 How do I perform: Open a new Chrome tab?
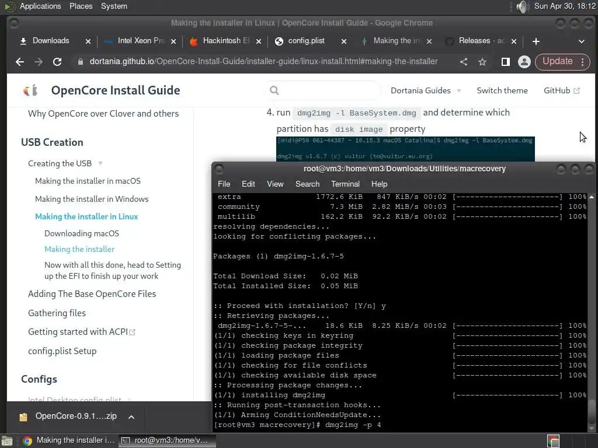[x=536, y=41]
